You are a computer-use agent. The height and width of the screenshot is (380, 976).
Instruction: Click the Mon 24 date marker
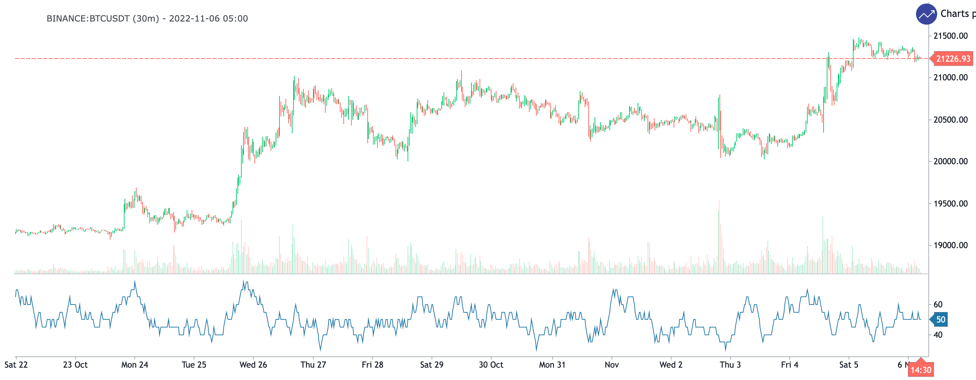coord(134,365)
